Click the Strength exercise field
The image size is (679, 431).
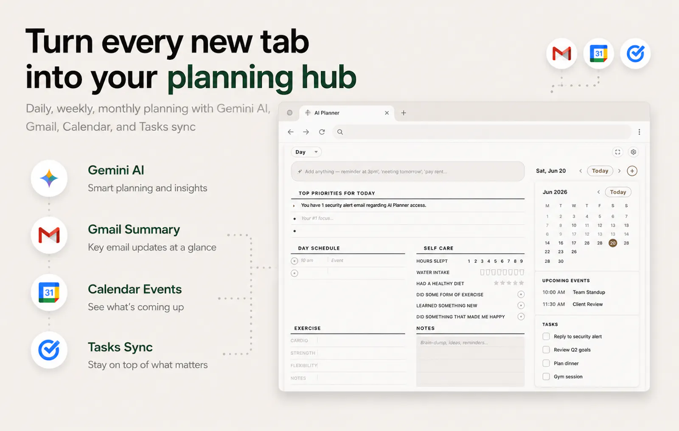[x=361, y=353]
